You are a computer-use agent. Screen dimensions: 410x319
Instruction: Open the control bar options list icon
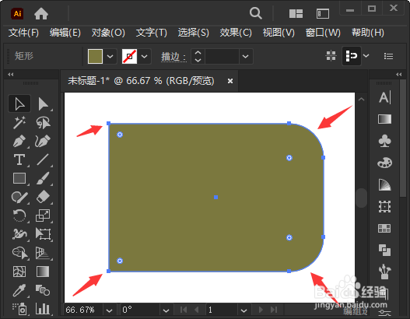(x=388, y=56)
